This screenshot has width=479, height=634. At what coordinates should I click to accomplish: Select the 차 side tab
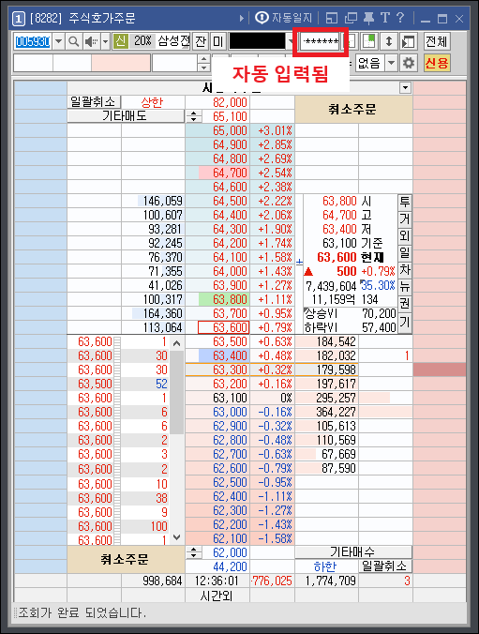tap(405, 270)
